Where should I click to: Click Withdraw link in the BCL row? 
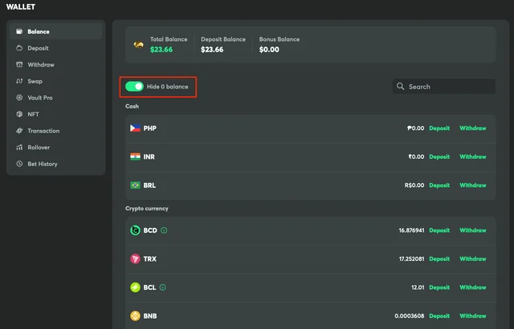click(x=473, y=287)
